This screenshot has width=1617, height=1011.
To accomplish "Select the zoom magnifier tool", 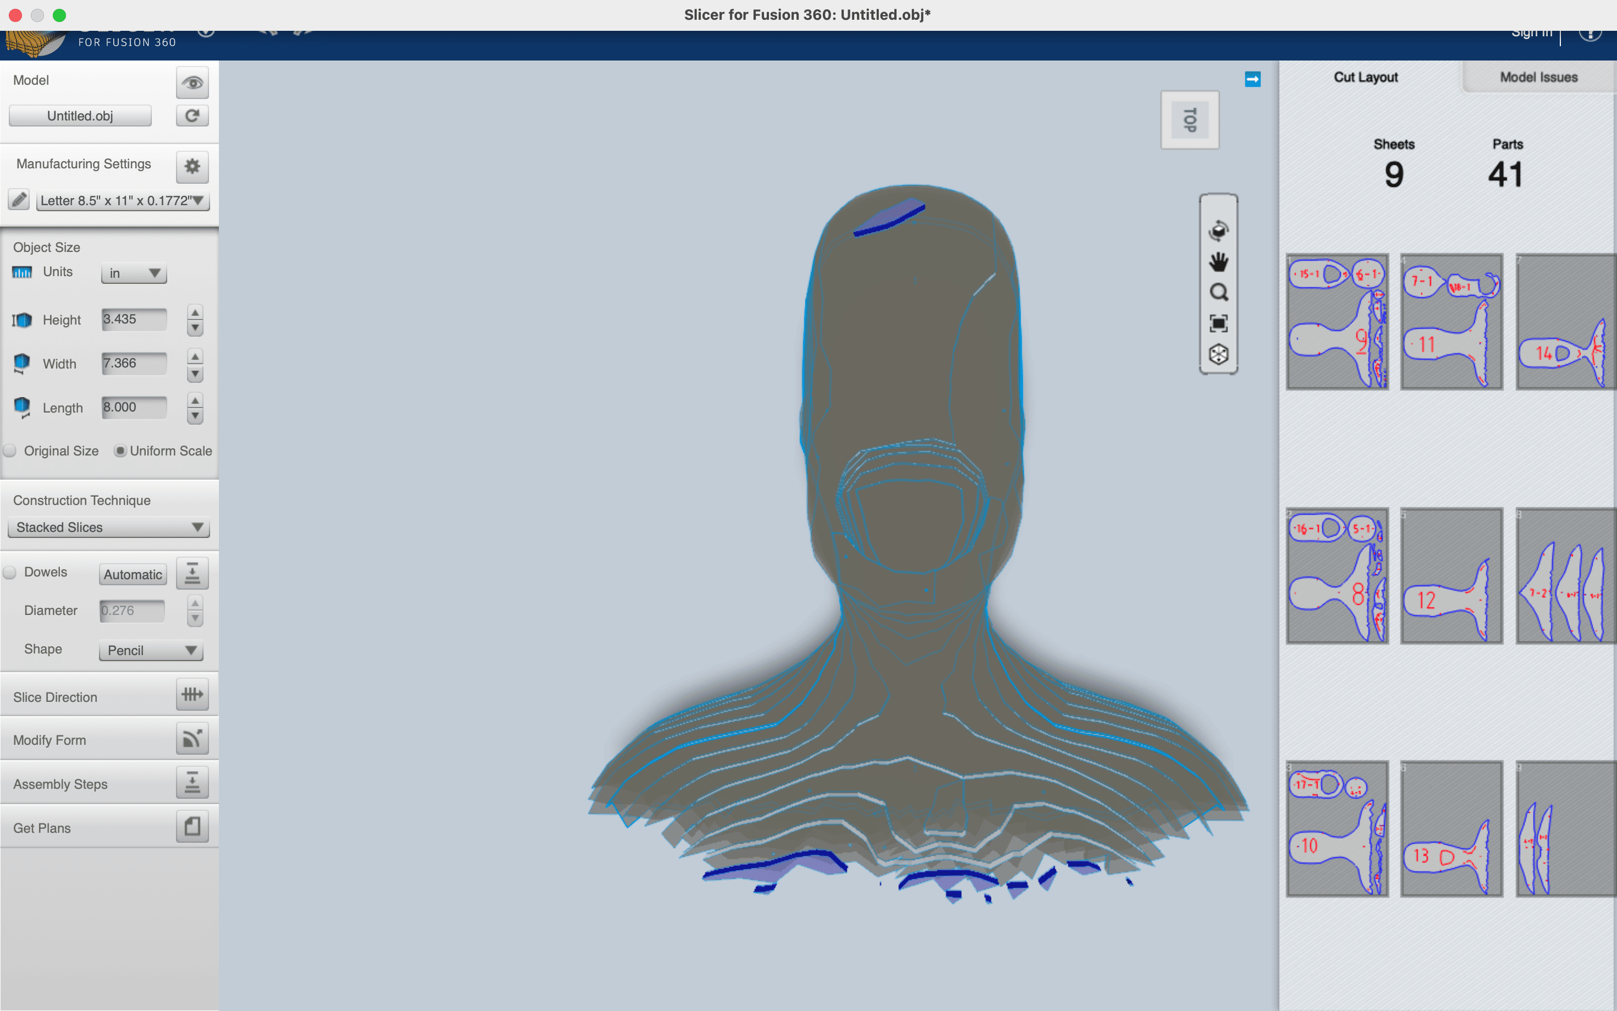I will tap(1218, 292).
